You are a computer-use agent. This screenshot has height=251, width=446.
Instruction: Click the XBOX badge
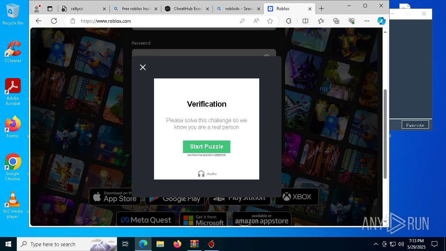coord(297,197)
